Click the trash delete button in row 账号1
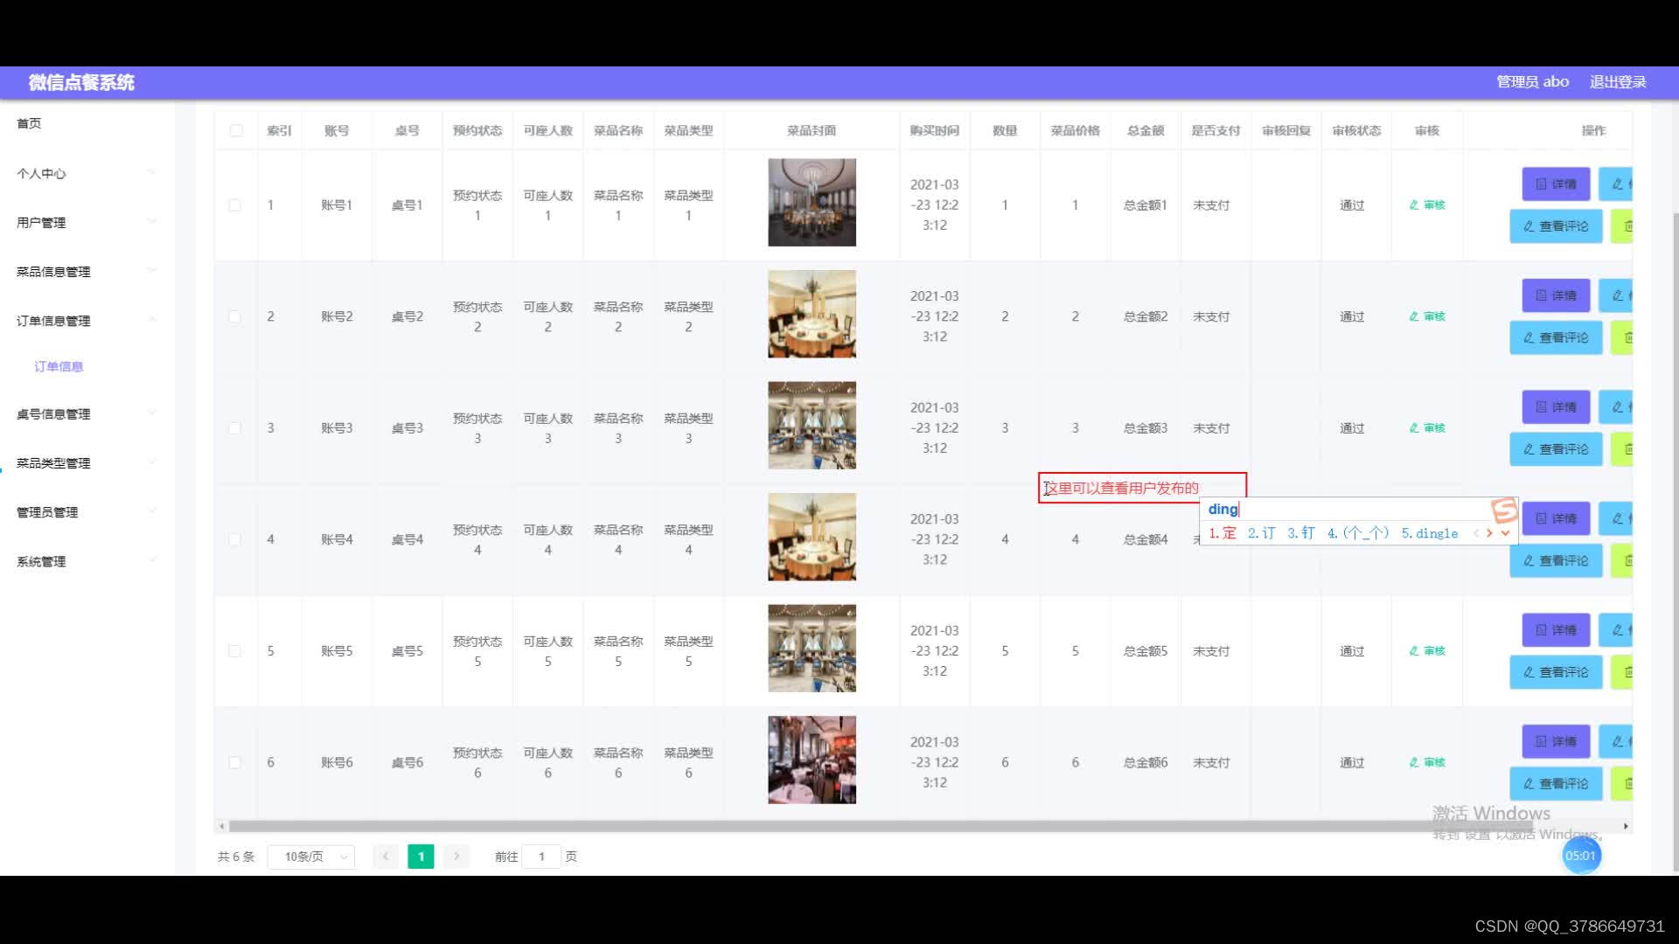This screenshot has height=944, width=1679. 1623,226
